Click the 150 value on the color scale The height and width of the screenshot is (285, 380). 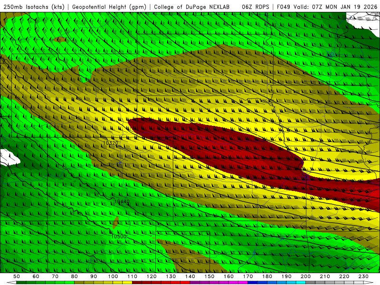(209, 276)
